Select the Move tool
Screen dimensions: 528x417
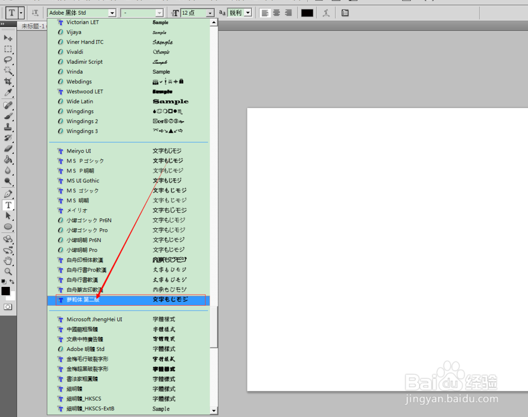tap(8, 38)
